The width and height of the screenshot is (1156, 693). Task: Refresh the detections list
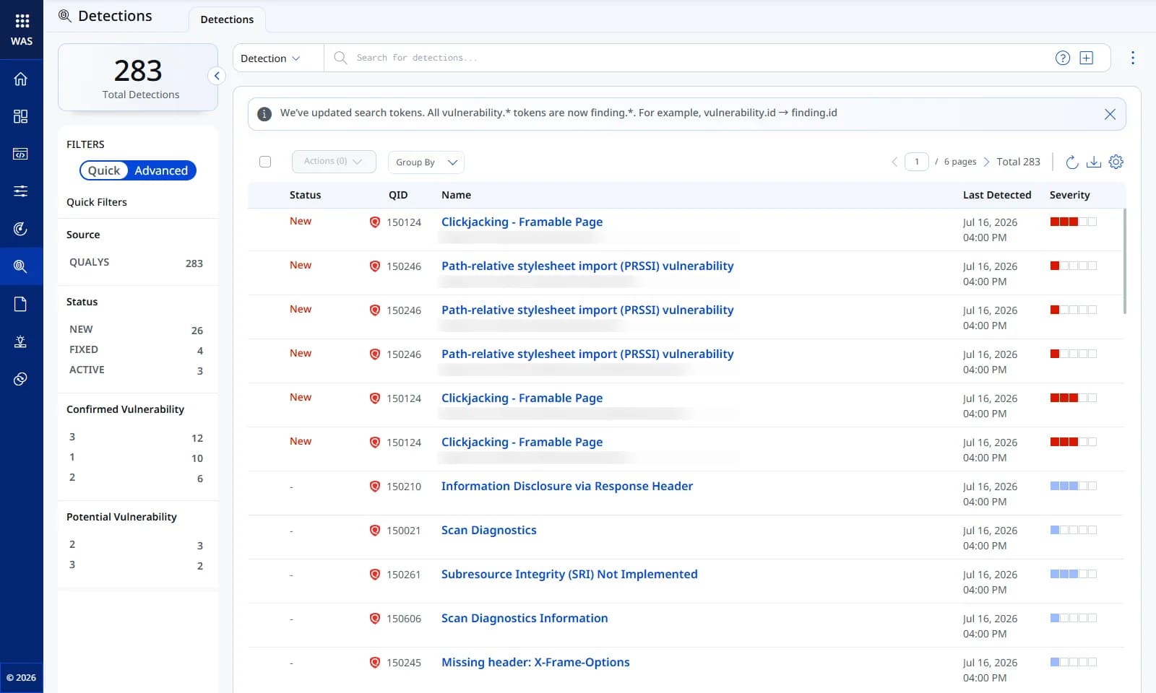(x=1072, y=162)
